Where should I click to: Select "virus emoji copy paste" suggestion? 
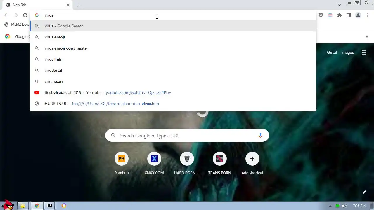pyautogui.click(x=173, y=48)
